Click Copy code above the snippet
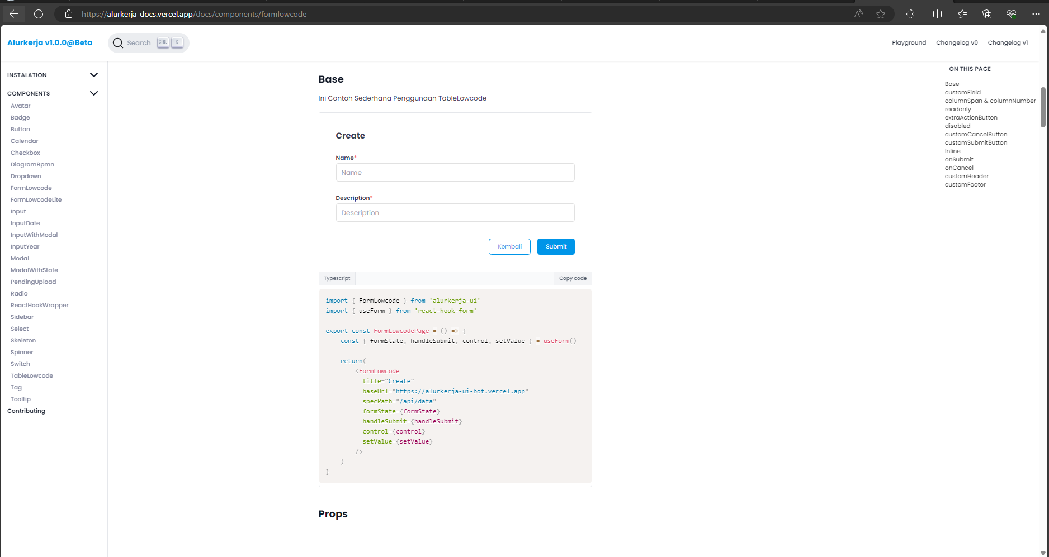This screenshot has width=1049, height=557. coord(573,278)
